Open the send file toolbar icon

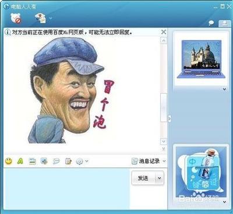tap(41, 18)
